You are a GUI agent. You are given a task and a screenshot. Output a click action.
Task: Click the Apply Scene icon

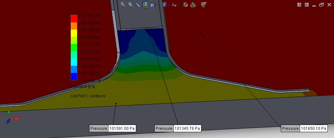(x=193, y=5)
